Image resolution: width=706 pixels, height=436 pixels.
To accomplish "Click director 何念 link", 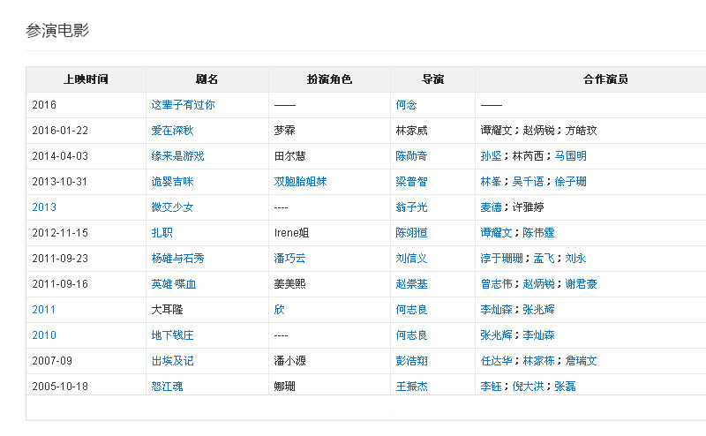I will tap(406, 105).
